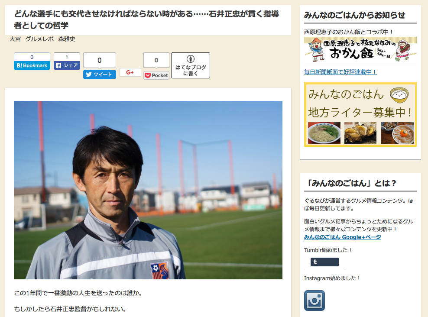Open 毎日新聞紙面で好評連載中 link
The width and height of the screenshot is (428, 317).
[340, 72]
